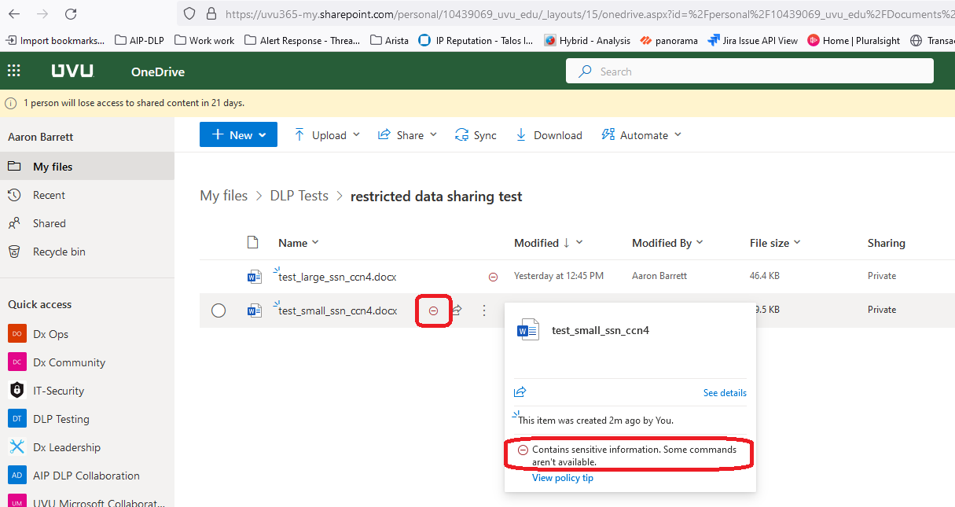Click the OneDrive Search box
This screenshot has width=955, height=507.
tap(748, 70)
